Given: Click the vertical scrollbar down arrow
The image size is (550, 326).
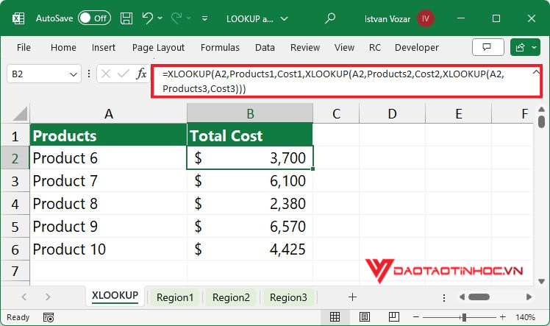Looking at the screenshot, I should tap(542, 281).
